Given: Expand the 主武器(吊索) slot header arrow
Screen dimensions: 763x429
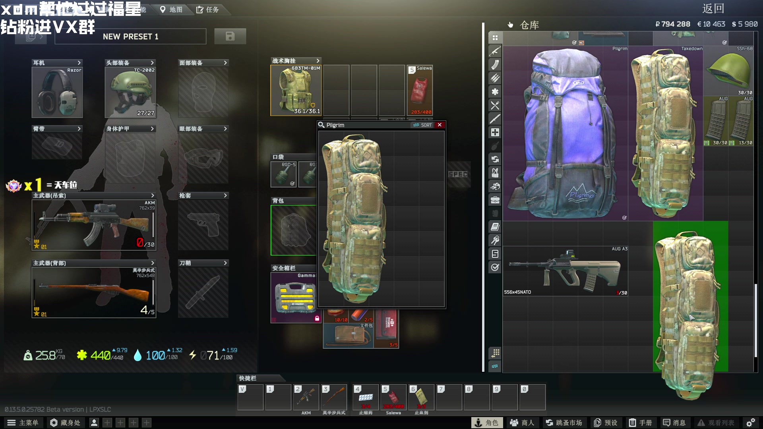Looking at the screenshot, I should pyautogui.click(x=152, y=195).
